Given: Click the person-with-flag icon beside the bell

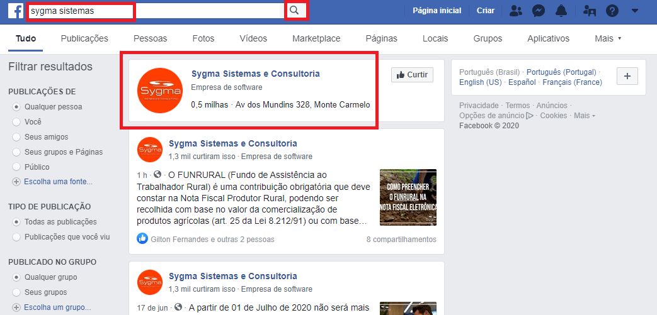Looking at the screenshot, I should [590, 11].
